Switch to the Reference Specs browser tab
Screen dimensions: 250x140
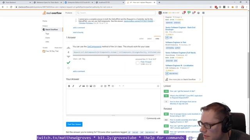tap(48, 2)
